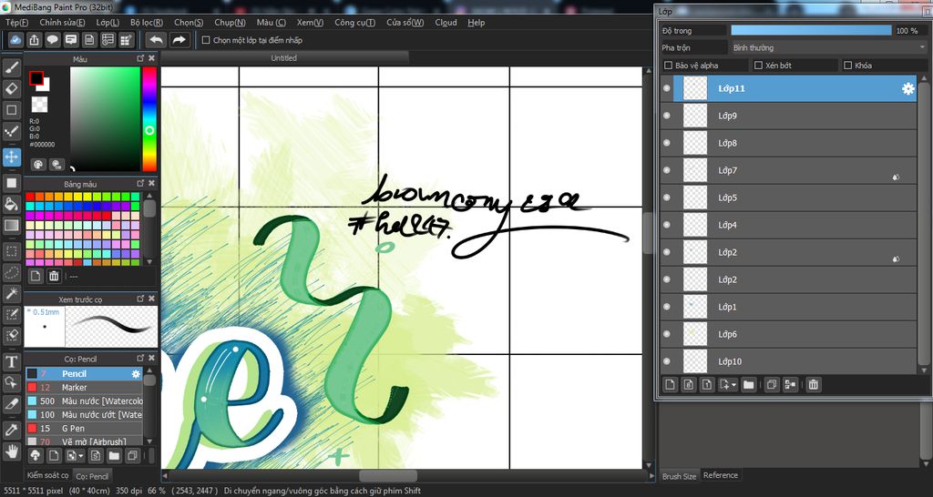933x497 pixels.
Task: Expand add-brush dropdown in brush panel
Action: 81,456
